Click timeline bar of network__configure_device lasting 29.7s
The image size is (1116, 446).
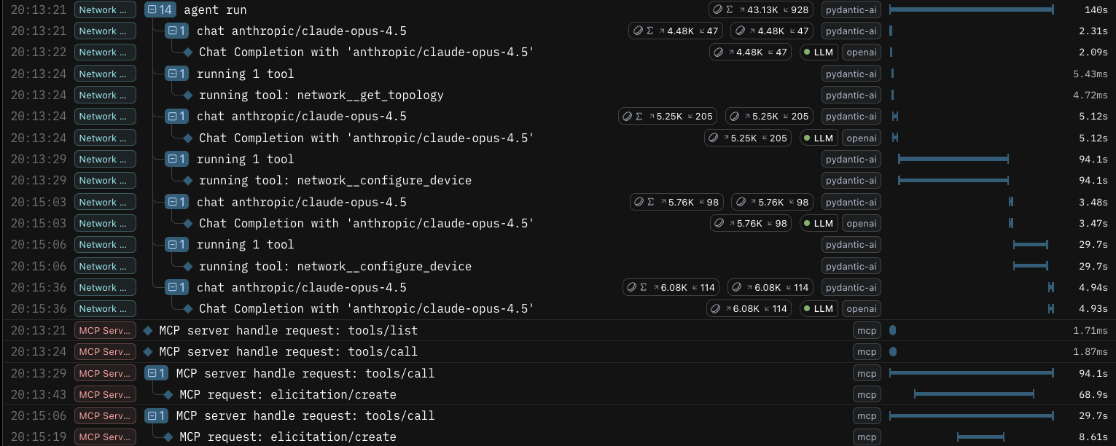1031,266
